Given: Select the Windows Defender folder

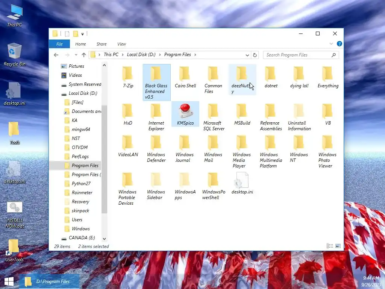Looking at the screenshot, I should tap(156, 149).
